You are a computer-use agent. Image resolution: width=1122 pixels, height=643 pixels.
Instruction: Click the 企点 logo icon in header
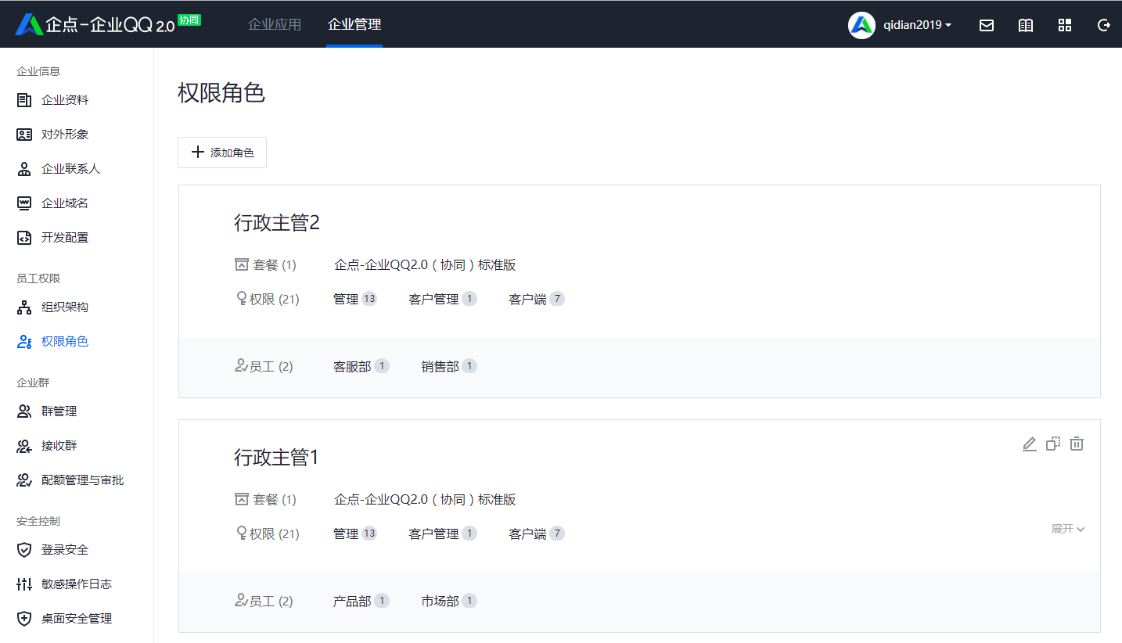(29, 24)
